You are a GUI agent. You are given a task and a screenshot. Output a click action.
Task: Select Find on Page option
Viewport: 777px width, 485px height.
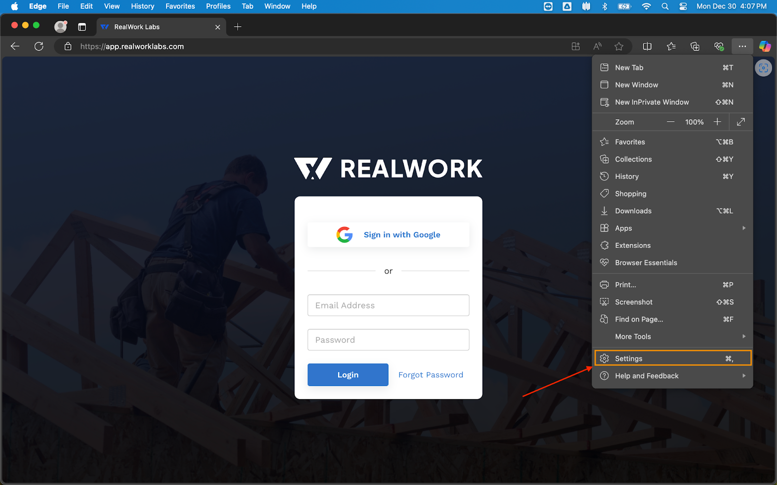673,319
